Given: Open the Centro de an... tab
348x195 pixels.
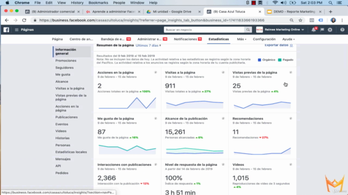Looking at the screenshot, I should pos(81,39).
